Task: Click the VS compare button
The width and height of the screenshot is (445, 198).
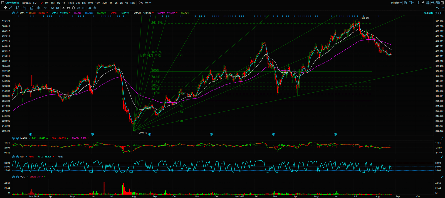Action: tap(432, 3)
